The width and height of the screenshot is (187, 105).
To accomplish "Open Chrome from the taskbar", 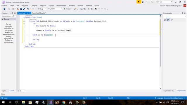I will point(64,102).
